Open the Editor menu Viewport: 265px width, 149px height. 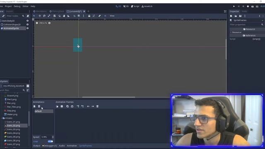point(25,6)
